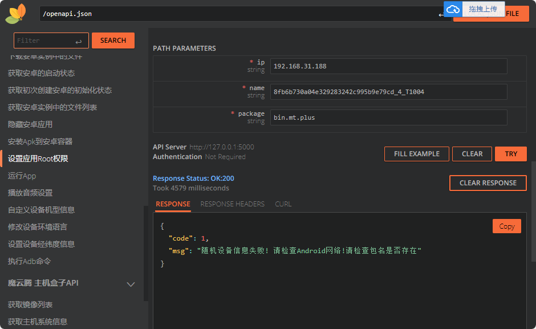Open the CURL tab

[x=283, y=204]
